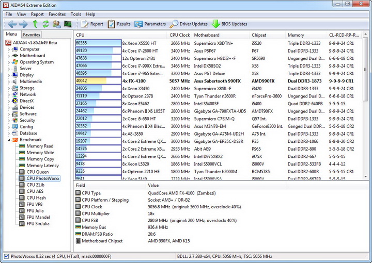Click the results list vertical scrollbar thumb

[365, 70]
